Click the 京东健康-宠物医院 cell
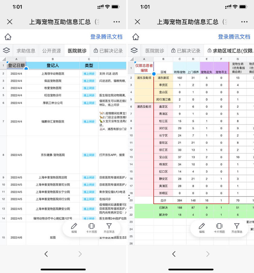 pos(53,155)
